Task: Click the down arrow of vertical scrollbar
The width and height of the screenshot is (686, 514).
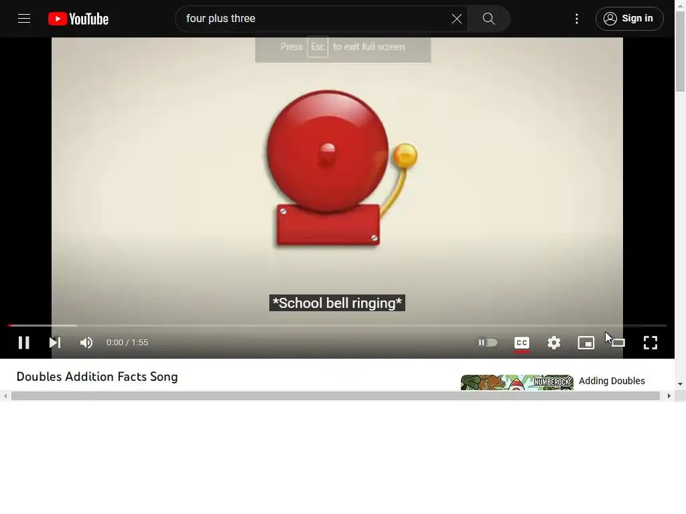Action: (x=680, y=384)
